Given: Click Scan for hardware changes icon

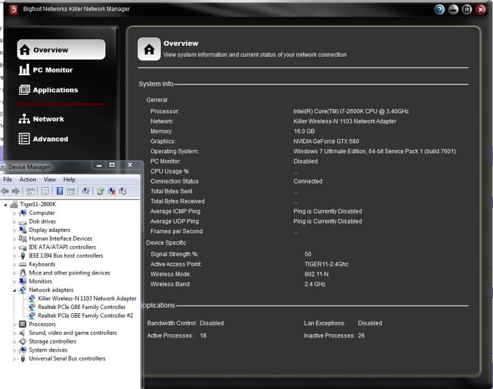Looking at the screenshot, I should (86, 191).
